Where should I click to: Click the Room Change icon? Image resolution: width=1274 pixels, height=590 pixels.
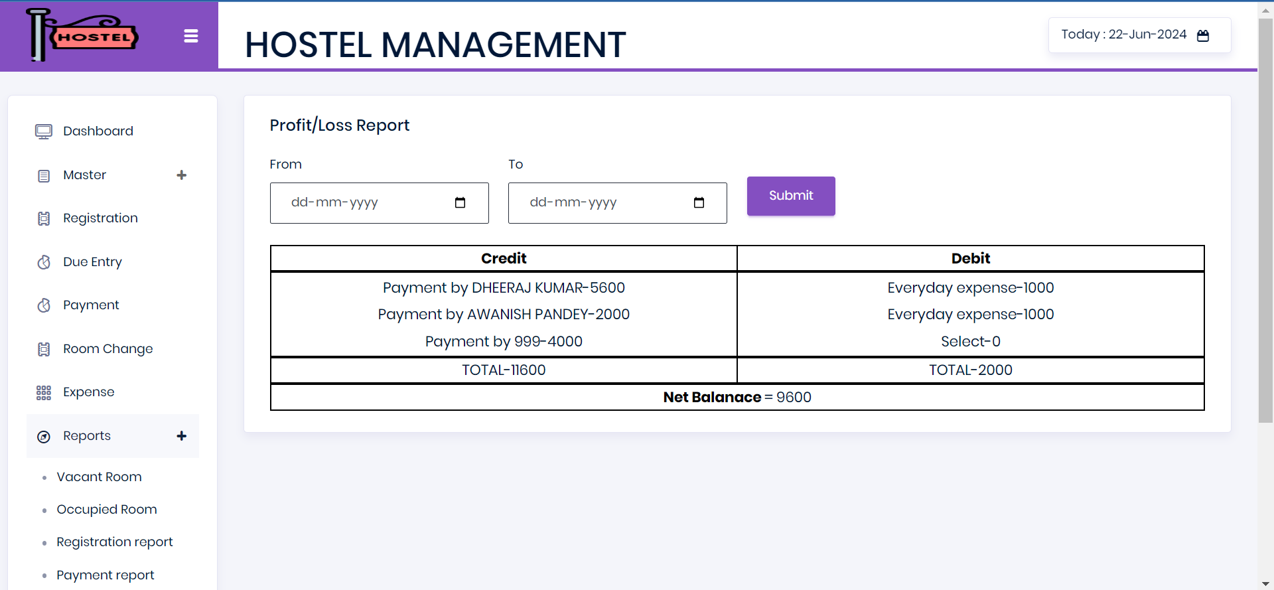(44, 349)
